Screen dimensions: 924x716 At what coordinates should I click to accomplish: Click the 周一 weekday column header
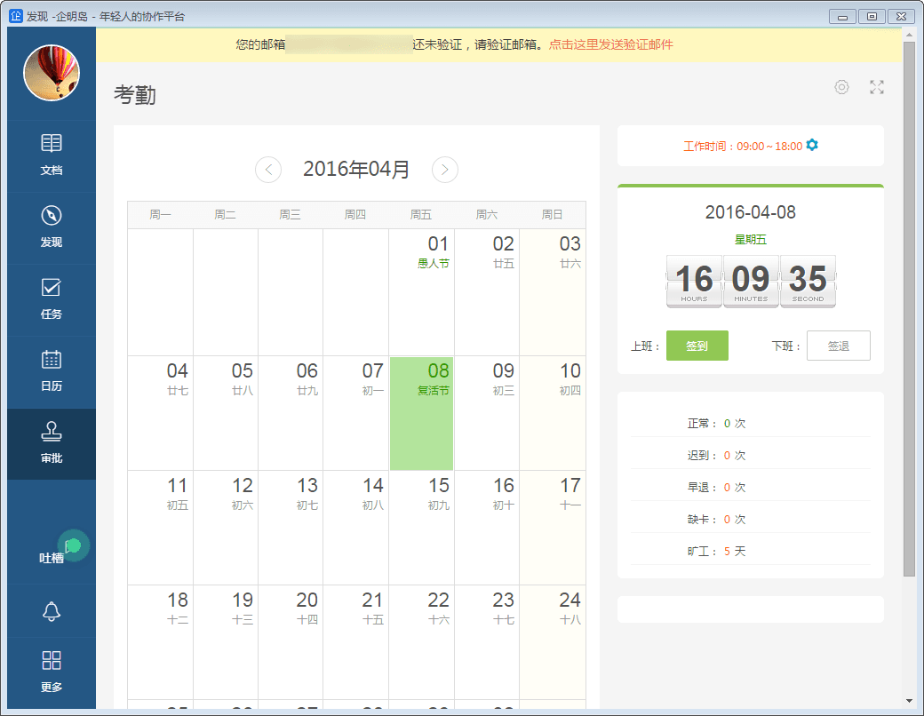click(x=160, y=214)
